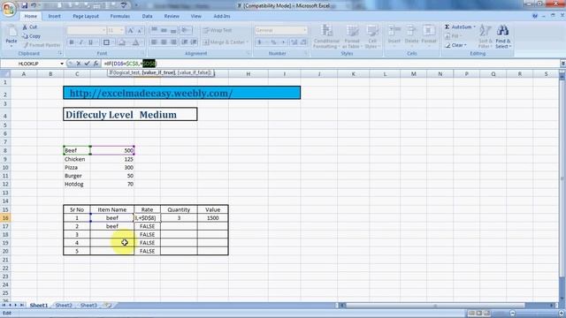Screen dimensions: 566x318
Task: Switch to the Formulas tab
Action: (x=120, y=16)
